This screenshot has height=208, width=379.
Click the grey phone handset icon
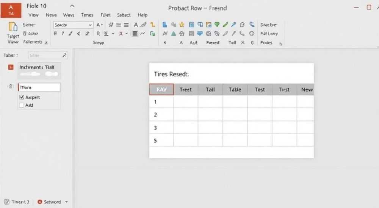[242, 34]
